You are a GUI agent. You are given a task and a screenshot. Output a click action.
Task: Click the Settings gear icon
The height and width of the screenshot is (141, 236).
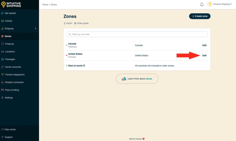2,98
